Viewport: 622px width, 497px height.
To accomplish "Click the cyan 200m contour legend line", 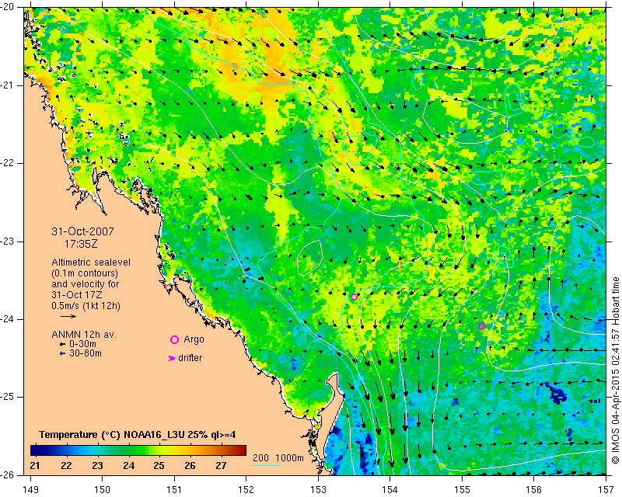I will coord(266,465).
